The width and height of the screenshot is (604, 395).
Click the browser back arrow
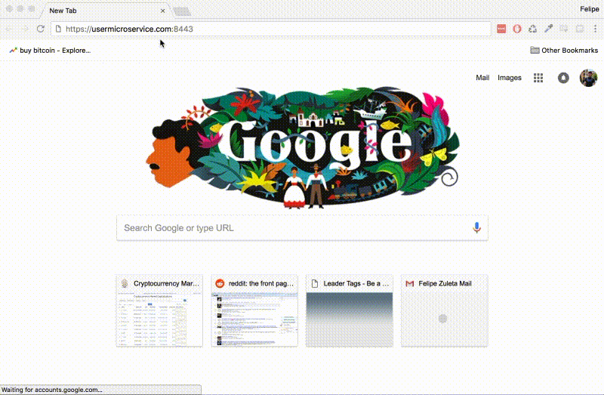(9, 29)
